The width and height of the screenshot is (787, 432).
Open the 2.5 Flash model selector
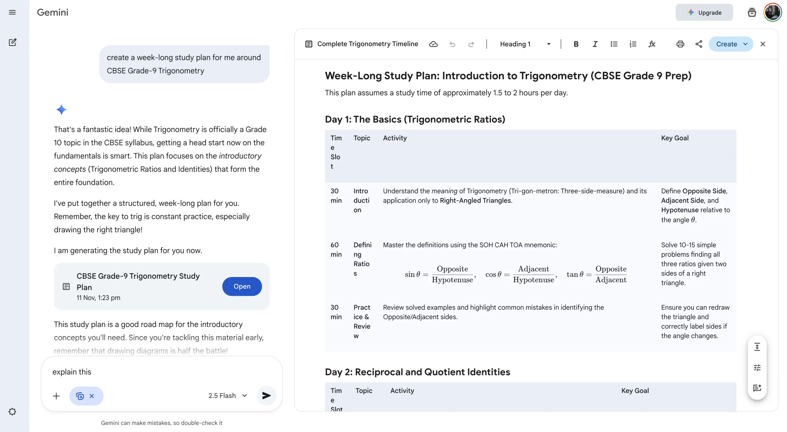(x=227, y=396)
